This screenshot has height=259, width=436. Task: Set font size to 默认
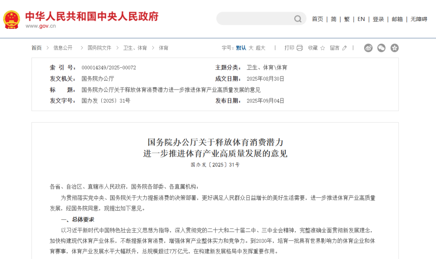241,48
